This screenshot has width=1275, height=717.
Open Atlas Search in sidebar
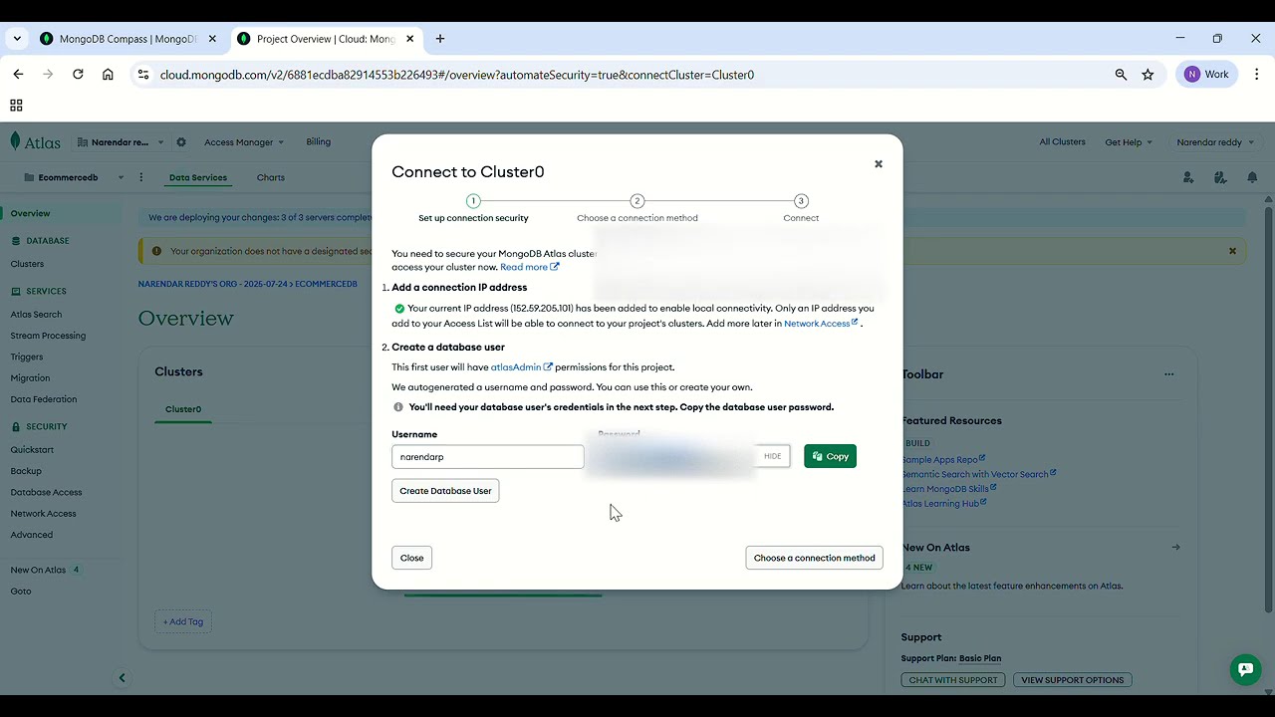[36, 315]
